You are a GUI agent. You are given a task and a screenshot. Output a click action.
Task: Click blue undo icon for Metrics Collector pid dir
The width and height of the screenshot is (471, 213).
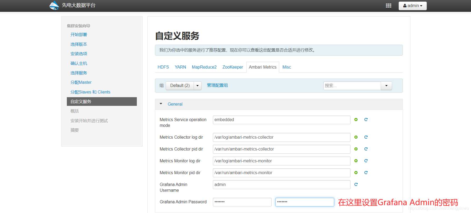[366, 149]
